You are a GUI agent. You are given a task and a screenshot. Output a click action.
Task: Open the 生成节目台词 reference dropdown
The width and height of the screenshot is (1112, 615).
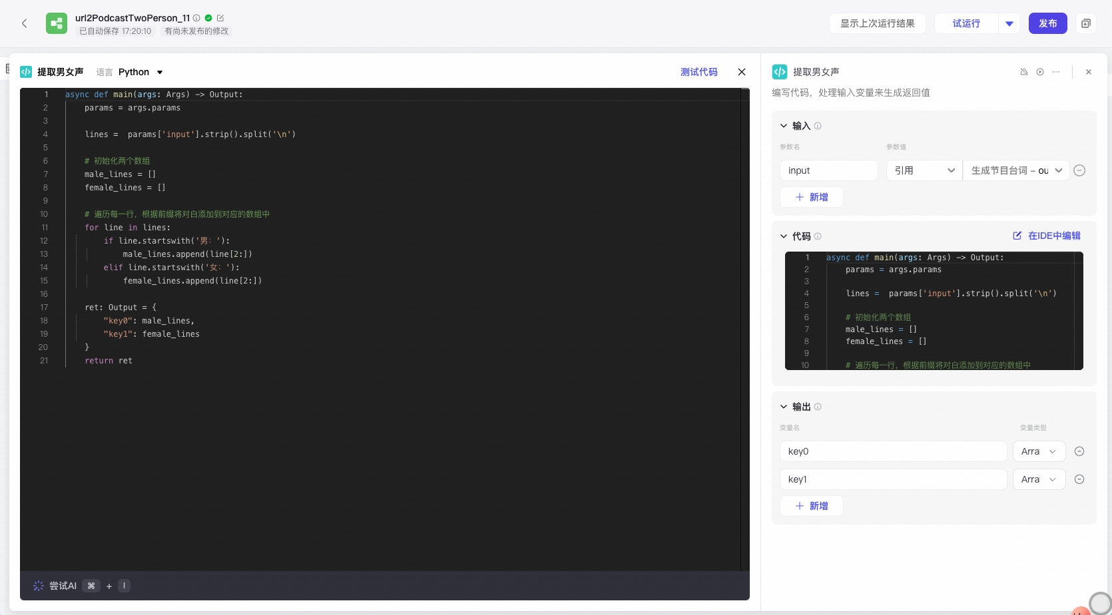1016,170
